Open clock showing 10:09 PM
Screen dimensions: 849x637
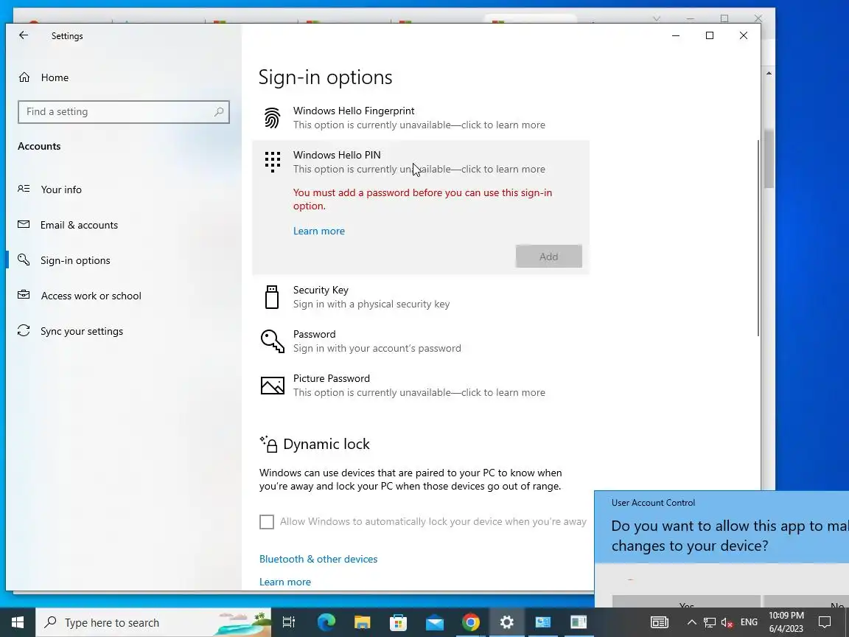pos(786,622)
